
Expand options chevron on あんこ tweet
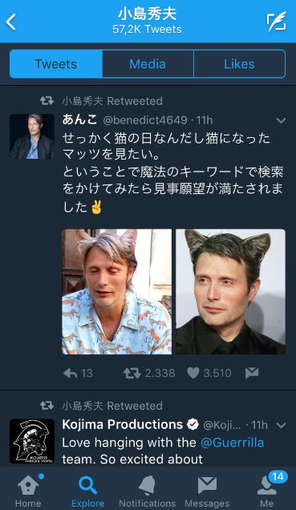click(281, 120)
